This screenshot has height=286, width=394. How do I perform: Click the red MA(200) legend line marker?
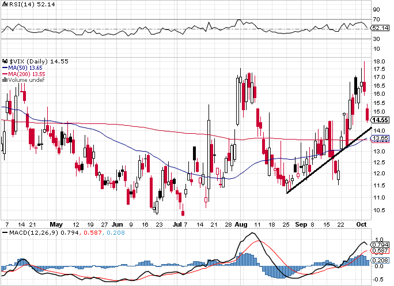[x=4, y=74]
